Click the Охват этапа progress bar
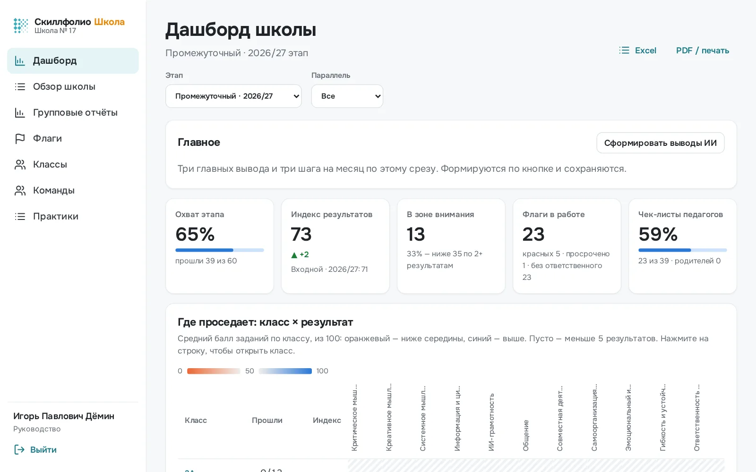Screen dimensions: 756x472 click(x=220, y=250)
